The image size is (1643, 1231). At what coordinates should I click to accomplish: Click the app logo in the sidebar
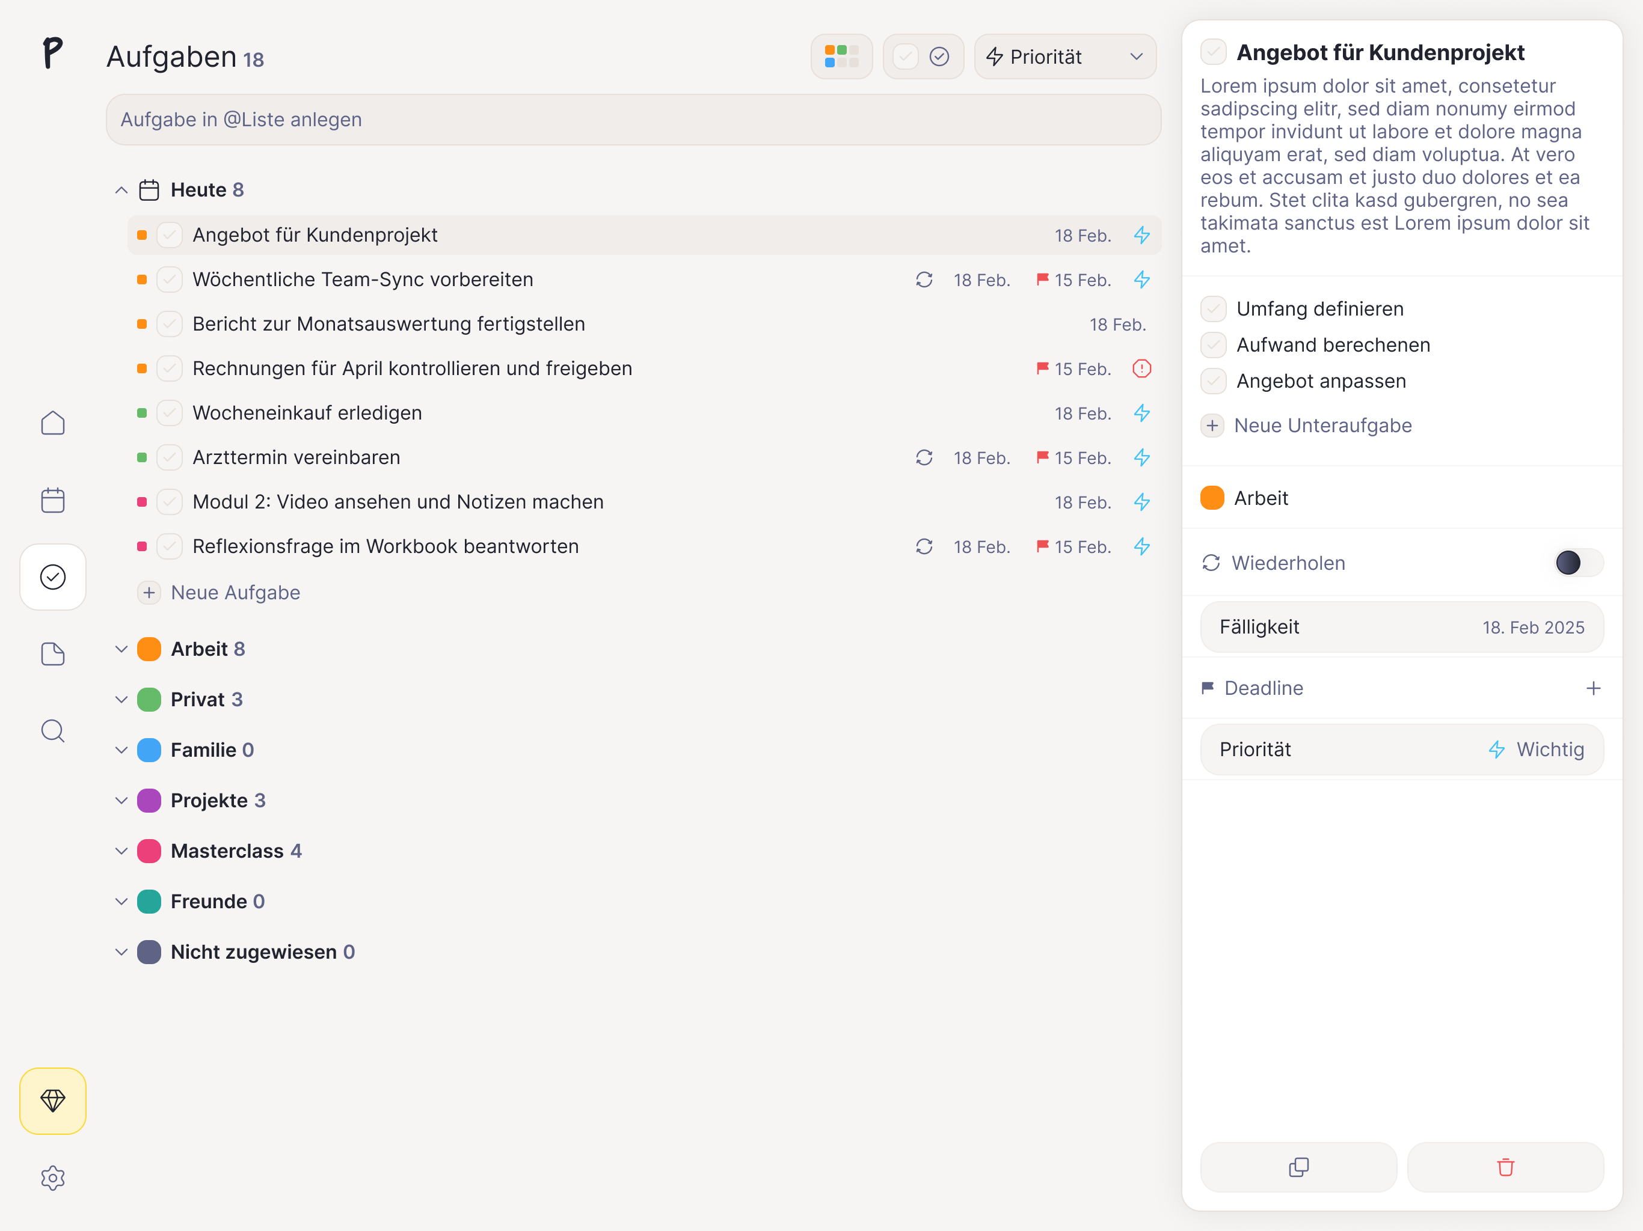pyautogui.click(x=53, y=53)
